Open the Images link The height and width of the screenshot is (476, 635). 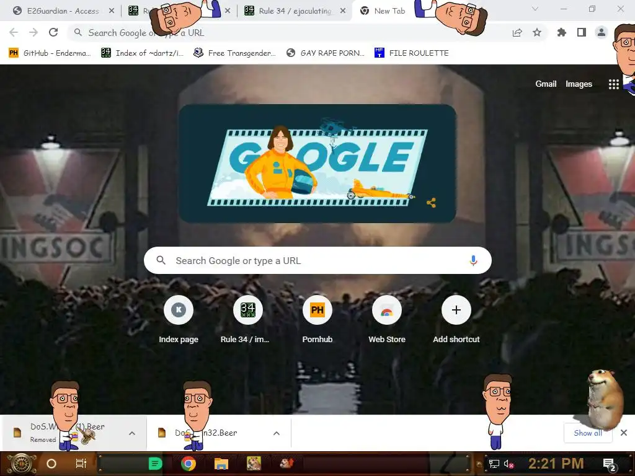579,84
